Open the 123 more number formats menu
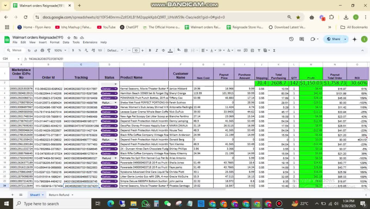This screenshot has width=370, height=209. pyautogui.click(x=100, y=50)
